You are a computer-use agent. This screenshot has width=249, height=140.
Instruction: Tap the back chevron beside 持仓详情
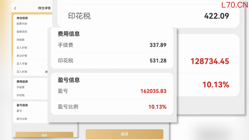15,8
